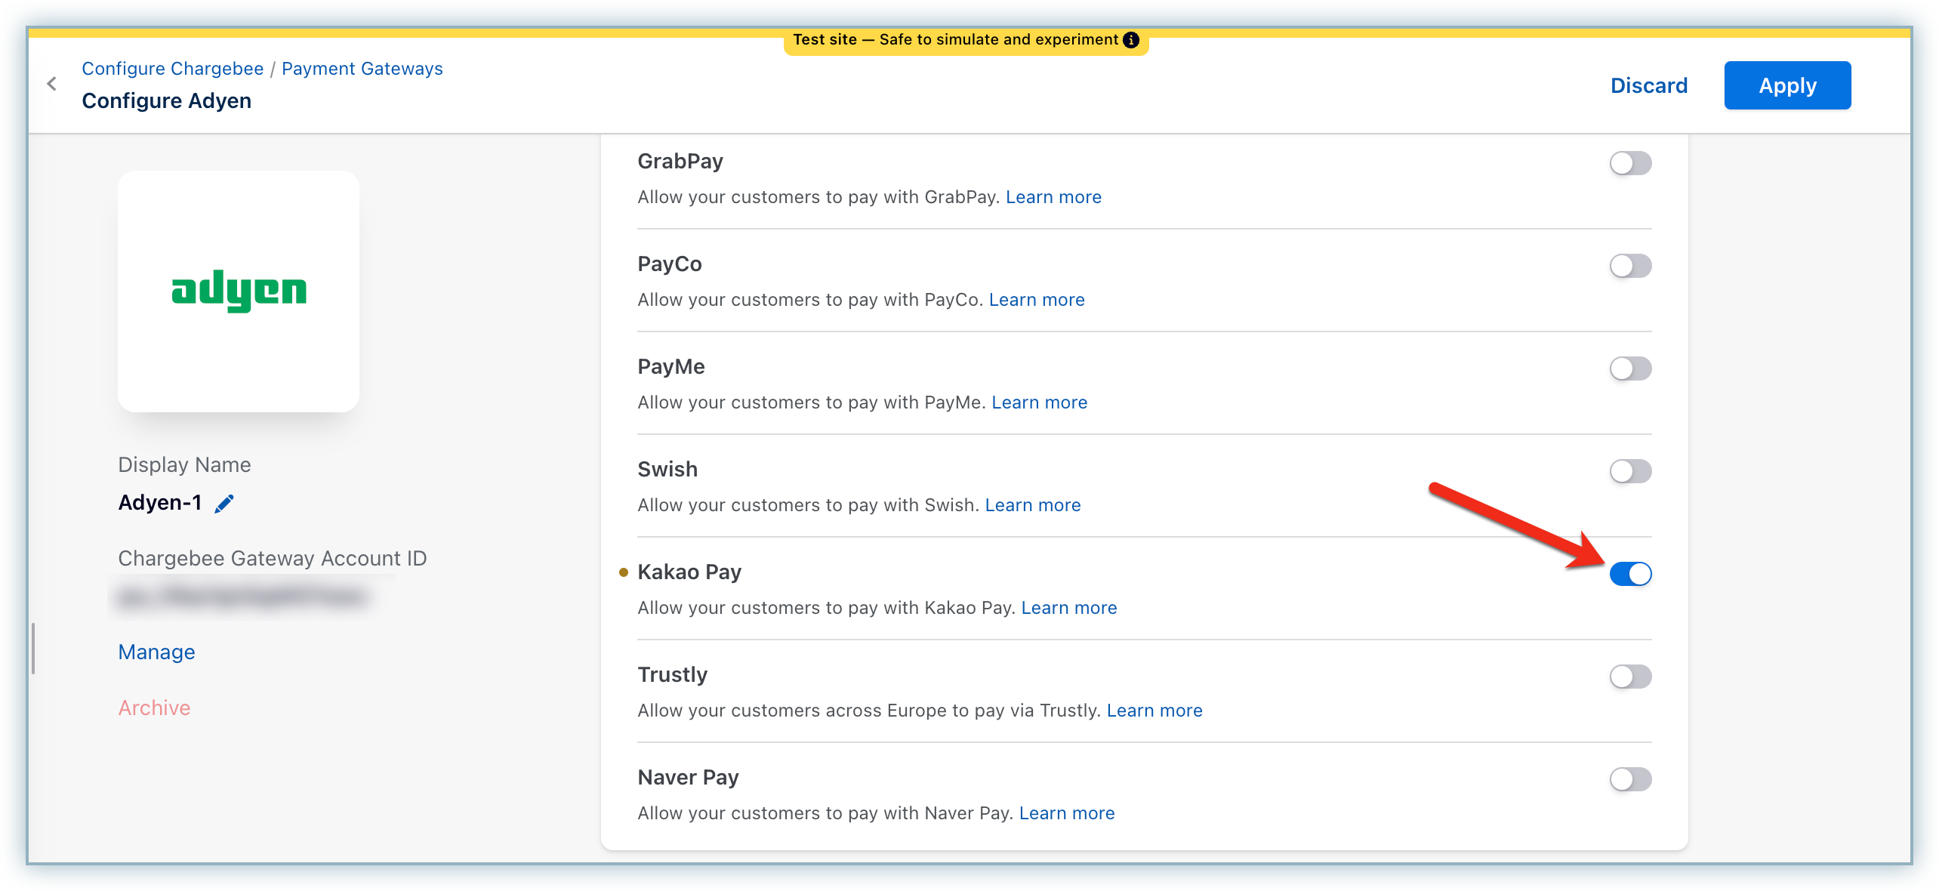Click the Configure Adyen page title
1939x891 pixels.
coord(167,101)
